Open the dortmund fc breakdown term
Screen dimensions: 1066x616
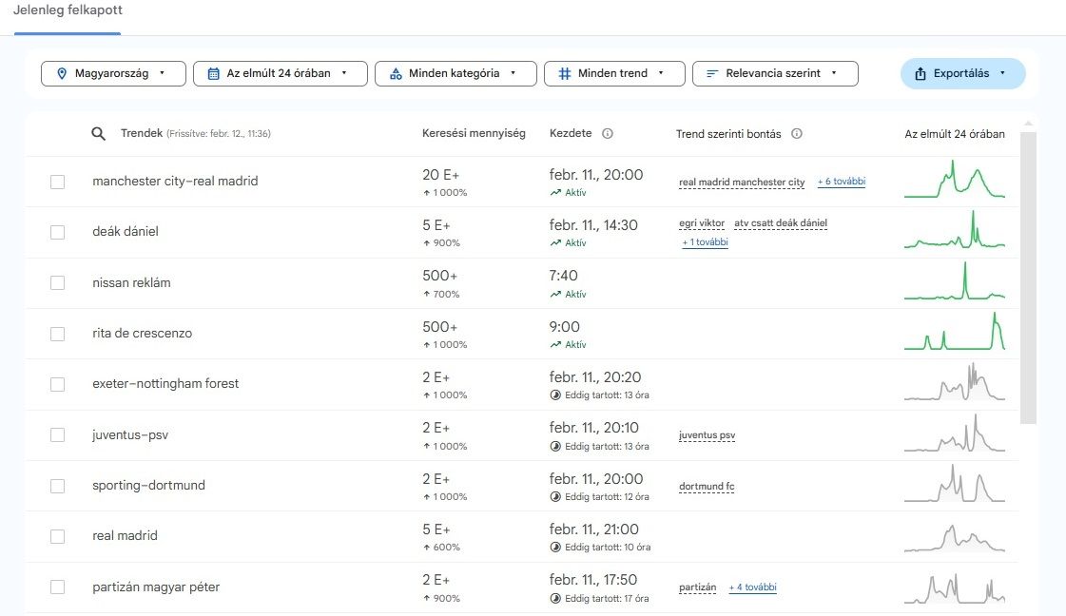click(707, 486)
